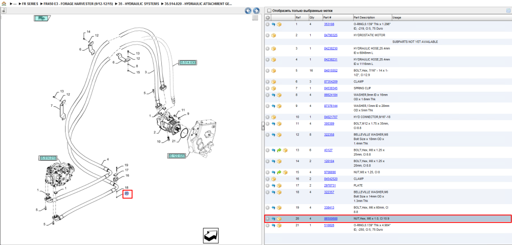Click the highlighted callout 20 in the diagram
The height and width of the screenshot is (245, 512).
click(x=127, y=194)
